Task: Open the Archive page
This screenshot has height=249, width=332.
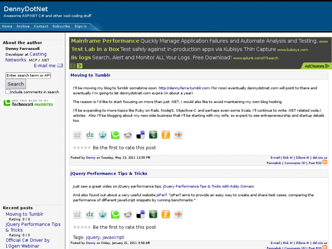Action: 23,26
